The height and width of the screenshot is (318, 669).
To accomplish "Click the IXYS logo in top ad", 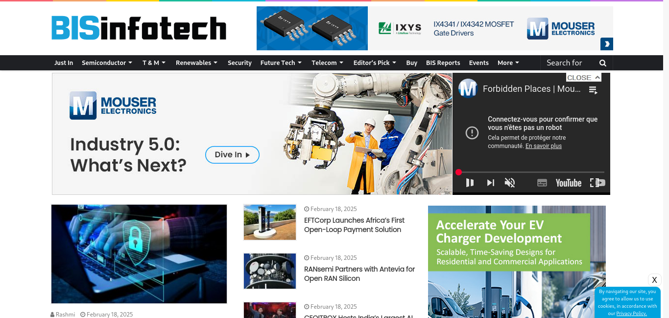I will (400, 28).
